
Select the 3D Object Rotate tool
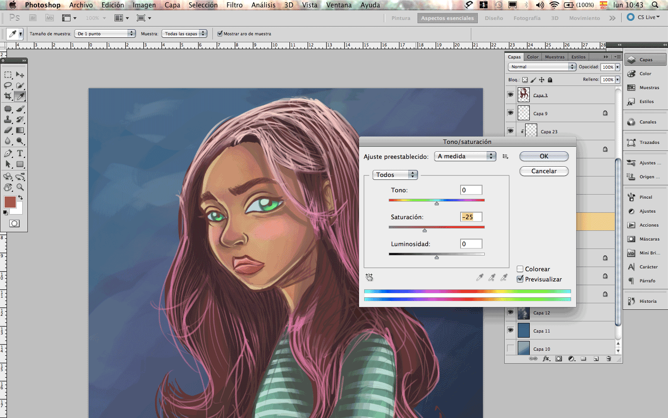pyautogui.click(x=8, y=176)
